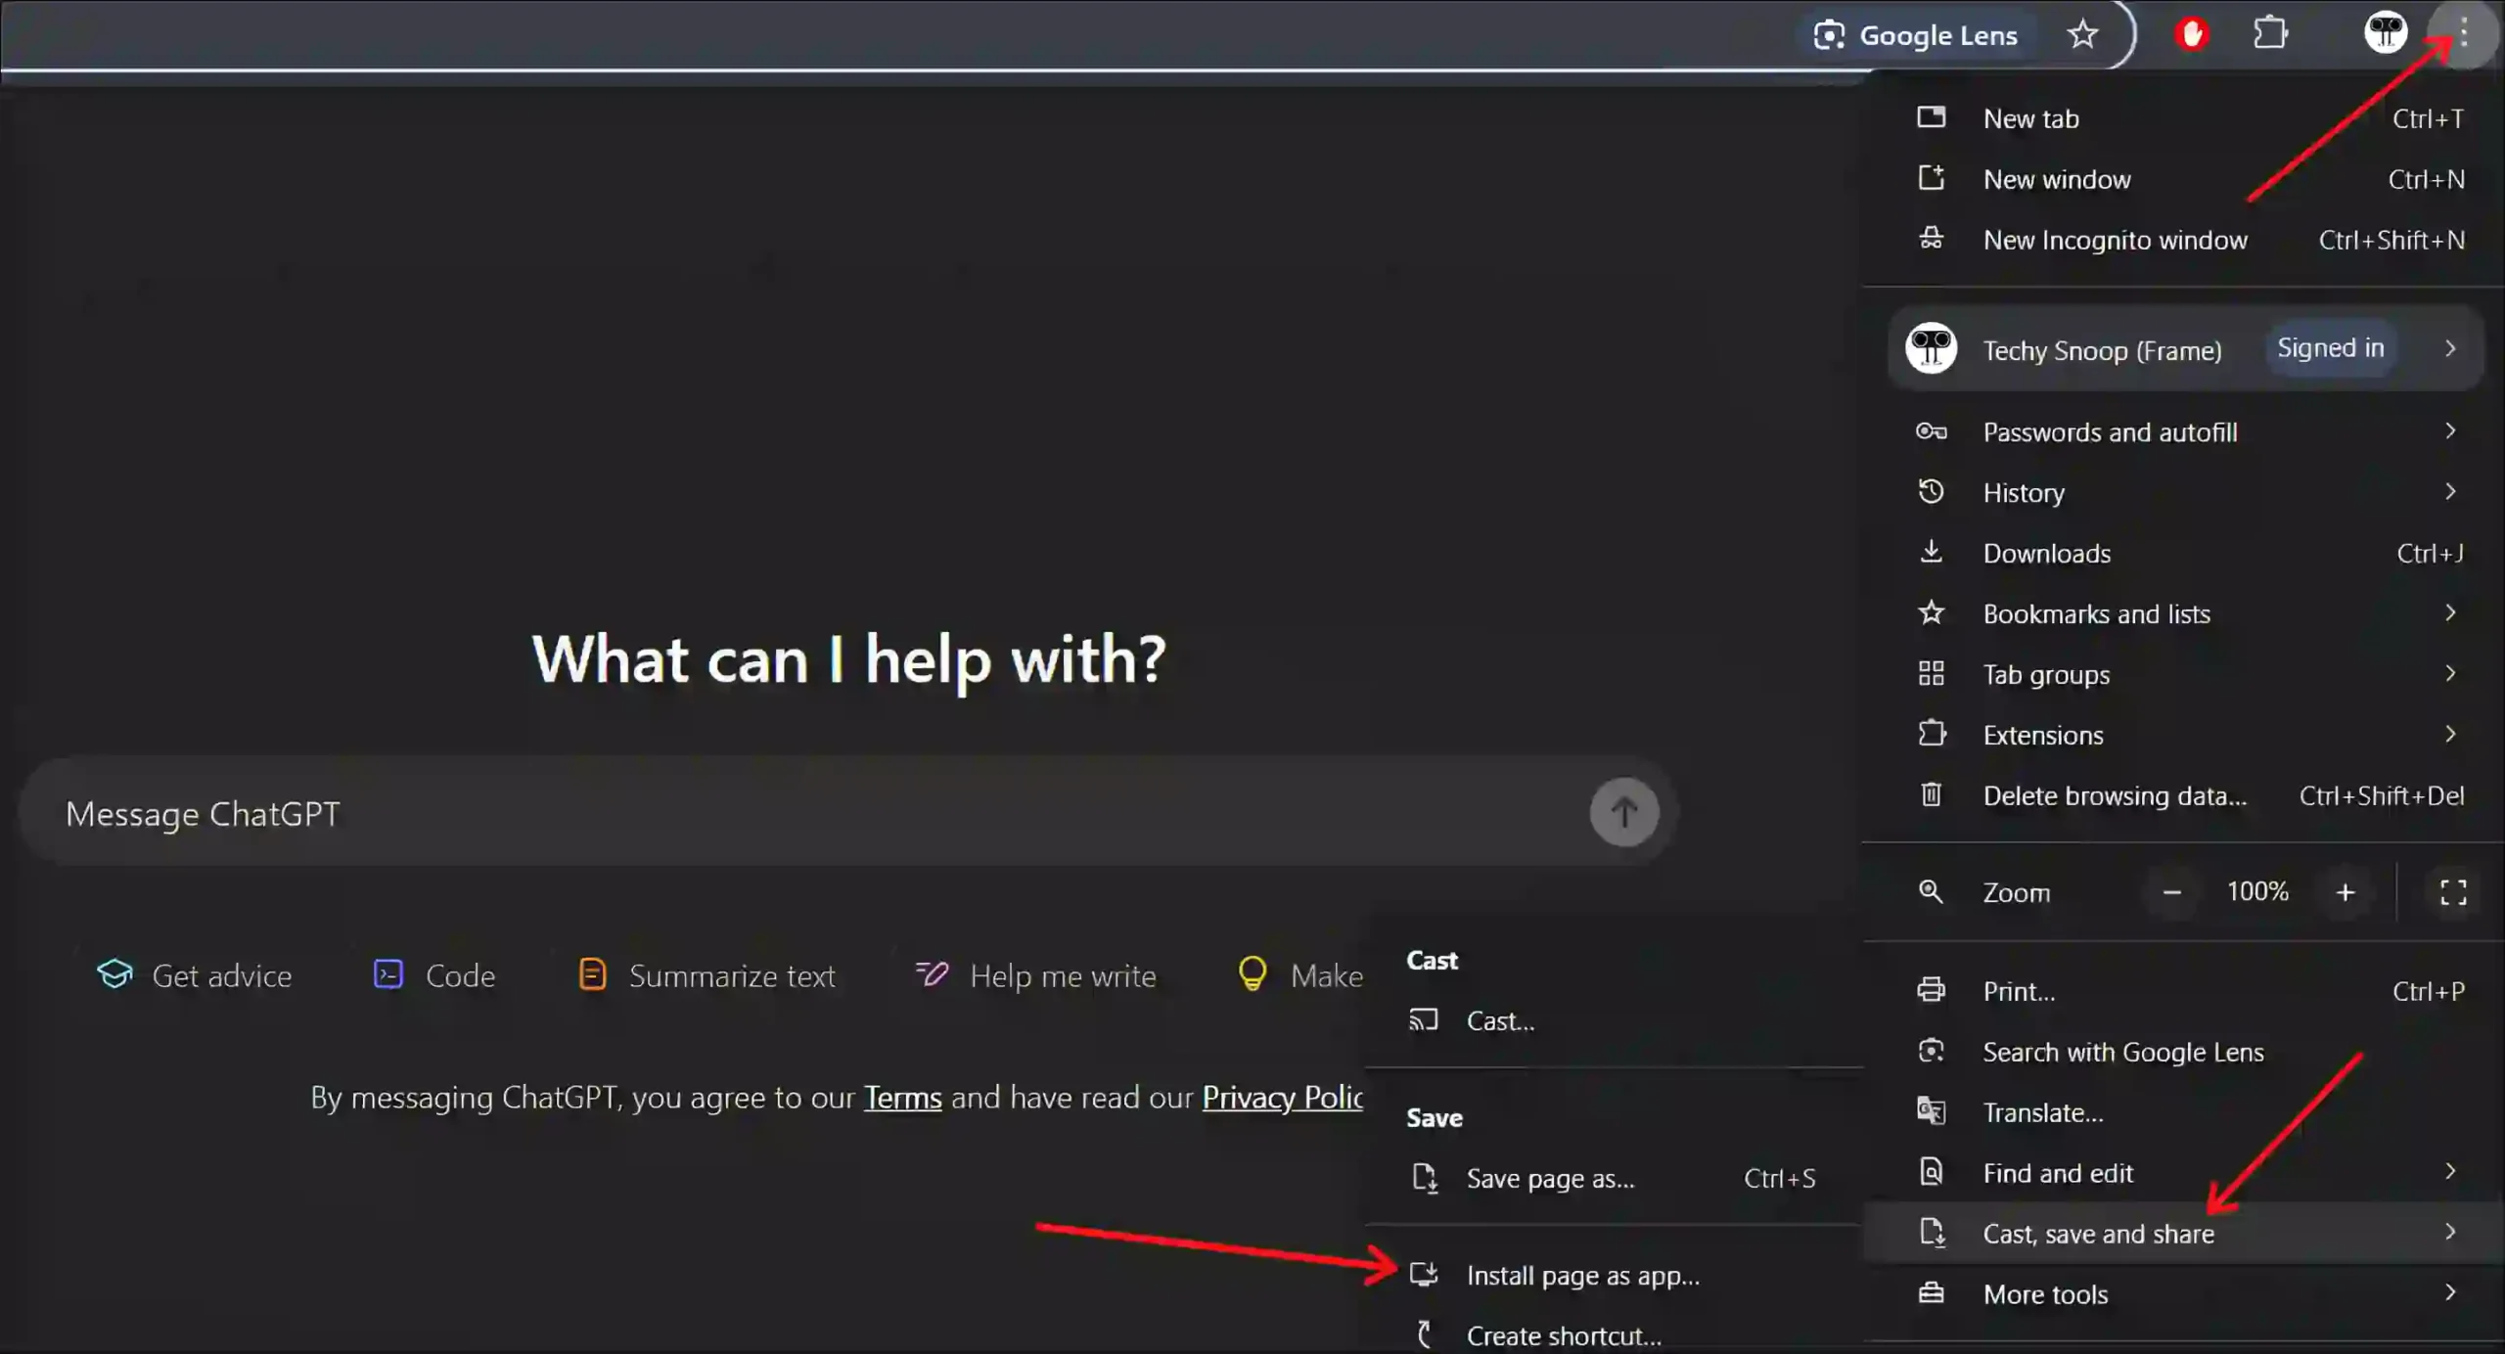This screenshot has height=1354, width=2505.
Task: Expand the Extensions submenu chevron
Action: click(x=2449, y=734)
